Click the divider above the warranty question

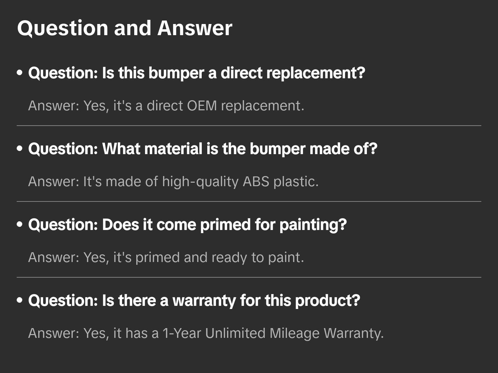[249, 277]
